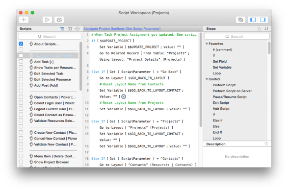Check the Open Contacts | Picker checkbox
The image size is (288, 191).
pos(21,97)
